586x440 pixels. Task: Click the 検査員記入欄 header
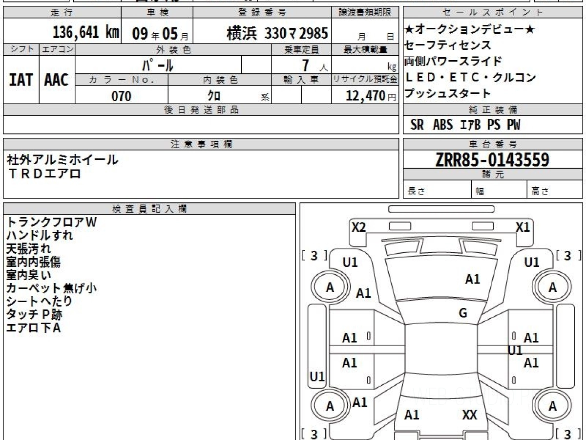tap(149, 208)
